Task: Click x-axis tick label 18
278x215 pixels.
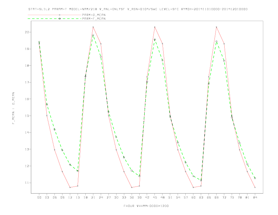Action: click(85, 197)
